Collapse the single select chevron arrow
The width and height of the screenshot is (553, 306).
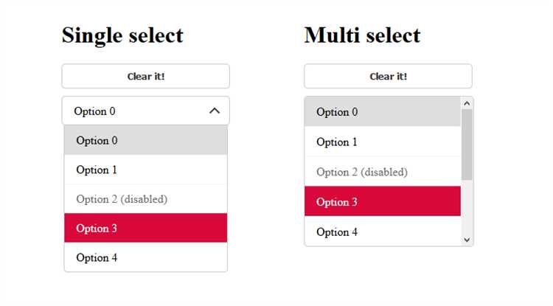[x=215, y=111]
